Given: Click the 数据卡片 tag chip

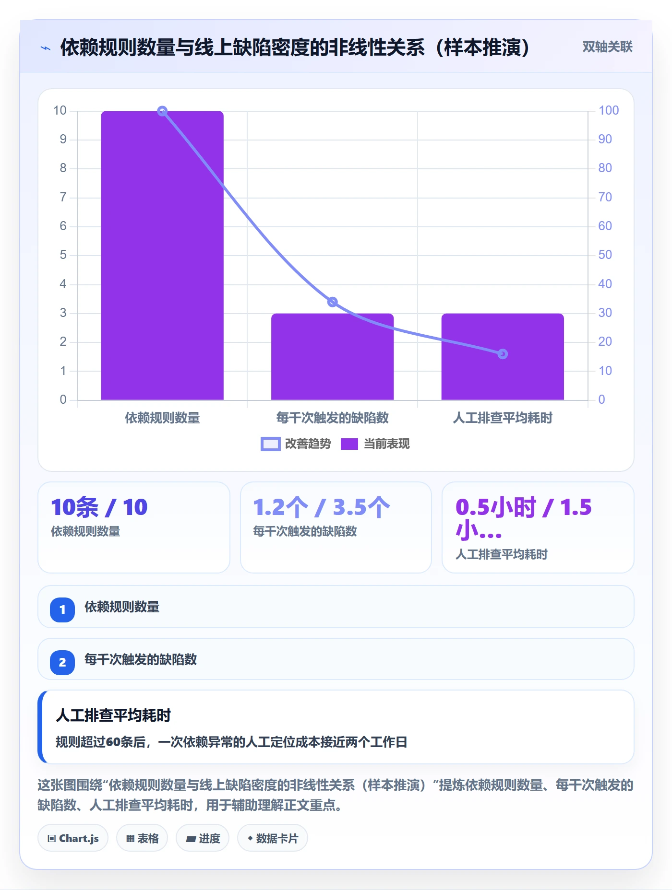Looking at the screenshot, I should [273, 838].
